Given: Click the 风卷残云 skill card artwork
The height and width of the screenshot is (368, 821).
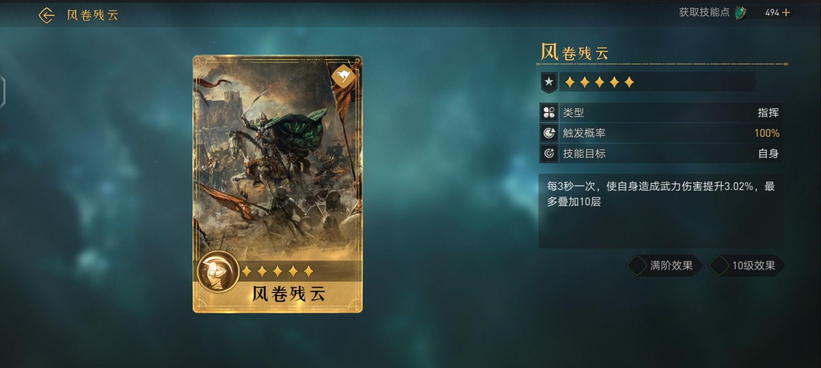Looking at the screenshot, I should (x=277, y=184).
